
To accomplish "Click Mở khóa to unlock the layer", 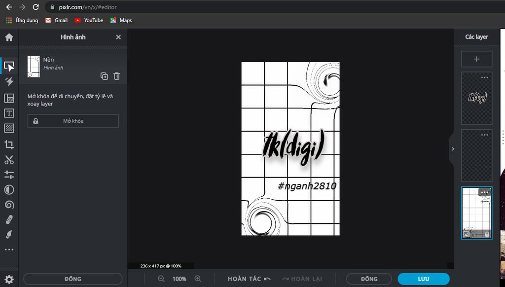I will click(x=73, y=121).
